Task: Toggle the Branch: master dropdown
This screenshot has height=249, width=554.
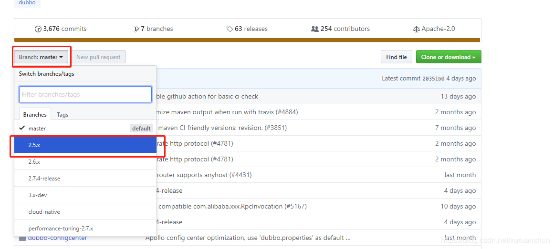Action: (41, 57)
